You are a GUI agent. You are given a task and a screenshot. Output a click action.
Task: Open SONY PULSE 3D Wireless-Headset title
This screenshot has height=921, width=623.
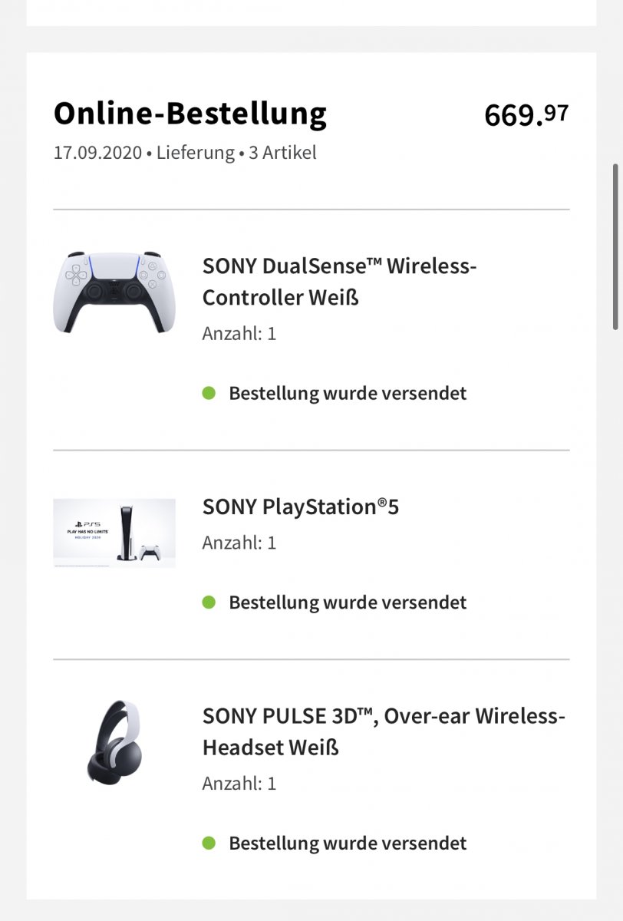(x=384, y=731)
